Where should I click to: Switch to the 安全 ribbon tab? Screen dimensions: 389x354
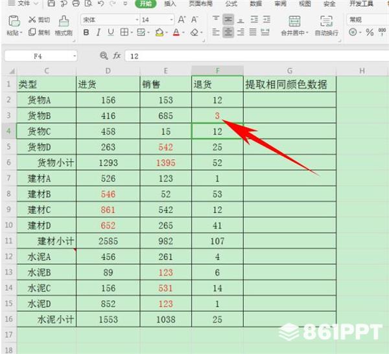click(329, 3)
